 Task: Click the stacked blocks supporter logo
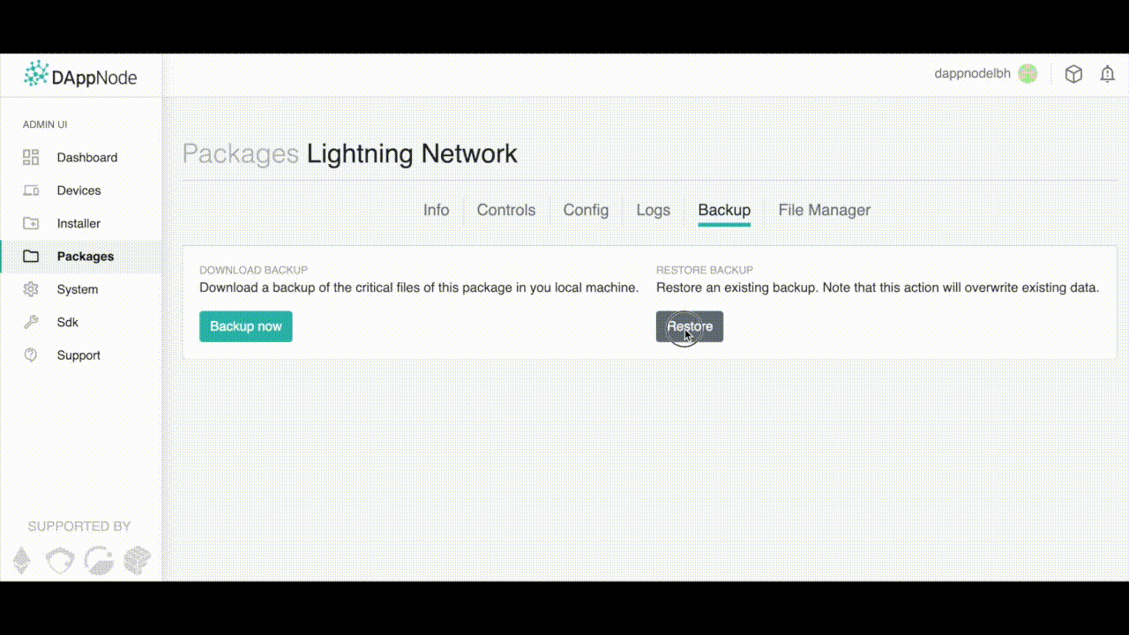point(137,560)
